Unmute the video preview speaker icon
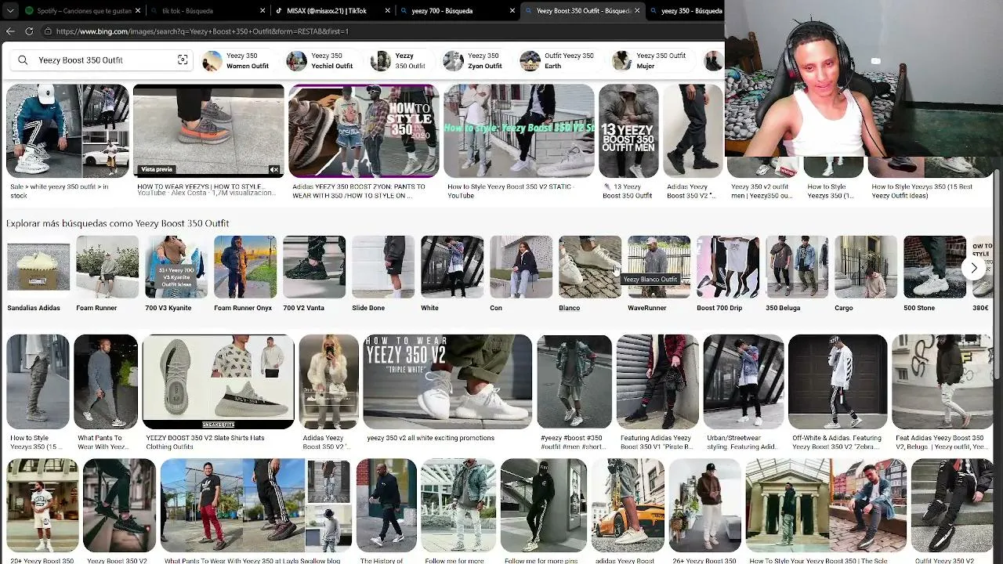 (x=274, y=169)
